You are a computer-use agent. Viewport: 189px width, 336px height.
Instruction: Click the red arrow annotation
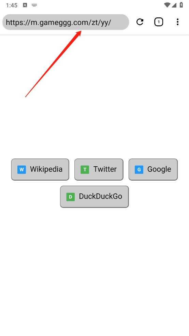(x=53, y=64)
